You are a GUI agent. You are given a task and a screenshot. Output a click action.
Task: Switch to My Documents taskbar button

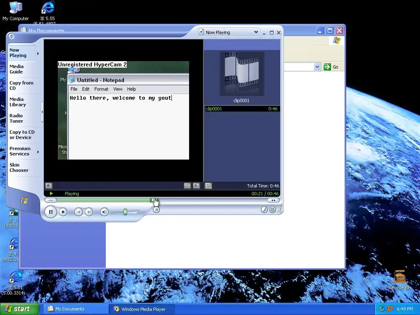(x=76, y=309)
